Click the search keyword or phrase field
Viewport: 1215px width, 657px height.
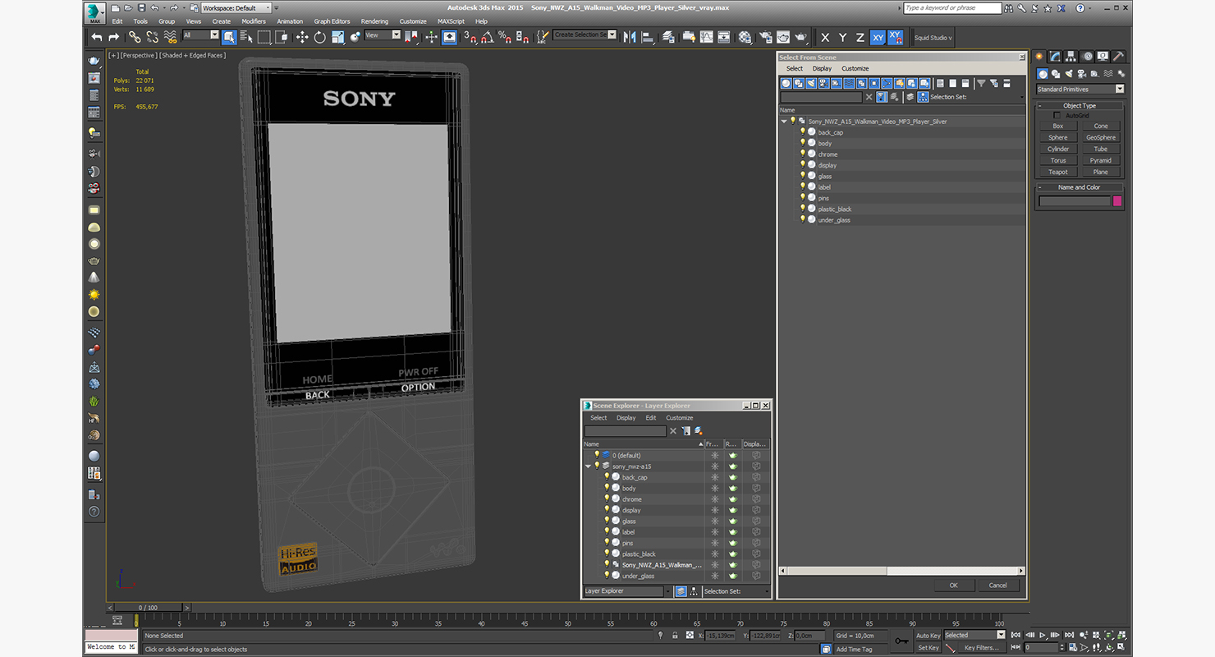952,7
